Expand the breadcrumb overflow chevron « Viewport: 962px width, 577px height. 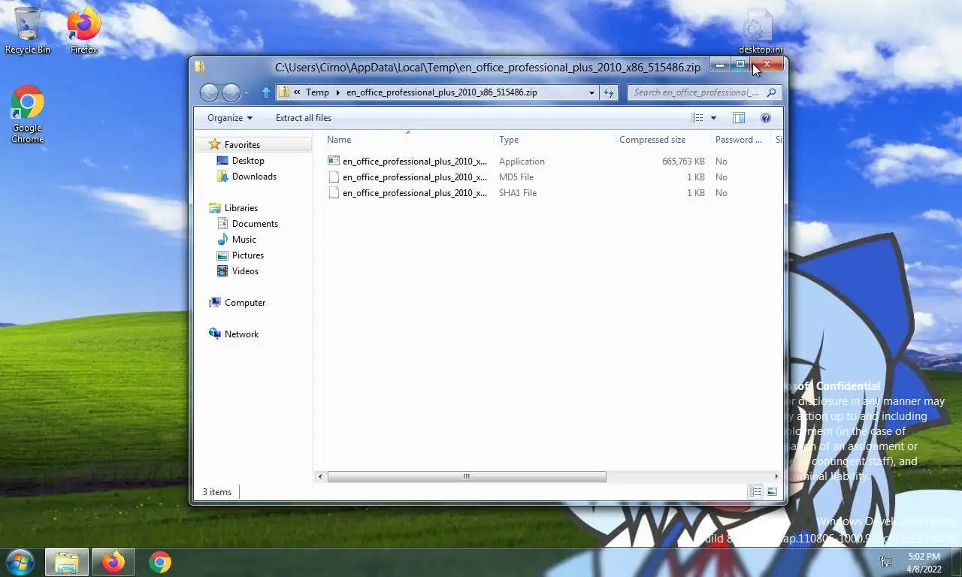298,92
